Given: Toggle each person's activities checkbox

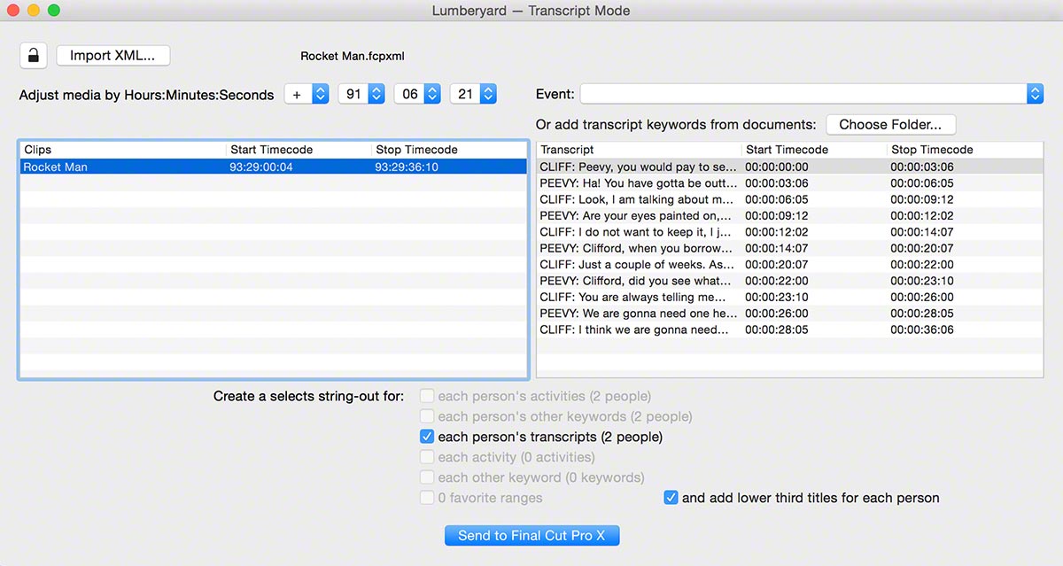Looking at the screenshot, I should coord(427,396).
